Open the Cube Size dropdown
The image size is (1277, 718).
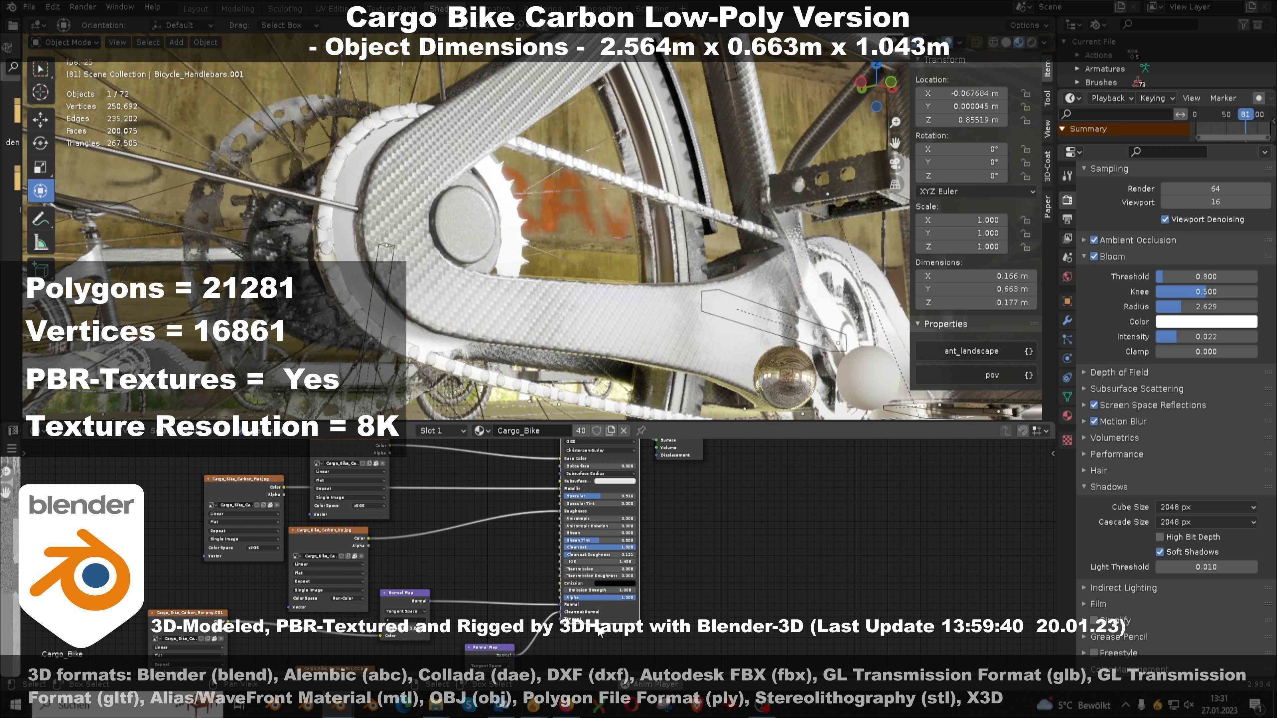[1206, 507]
